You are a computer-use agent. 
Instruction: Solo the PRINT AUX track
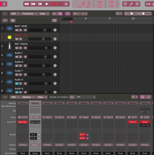pos(21,39)
